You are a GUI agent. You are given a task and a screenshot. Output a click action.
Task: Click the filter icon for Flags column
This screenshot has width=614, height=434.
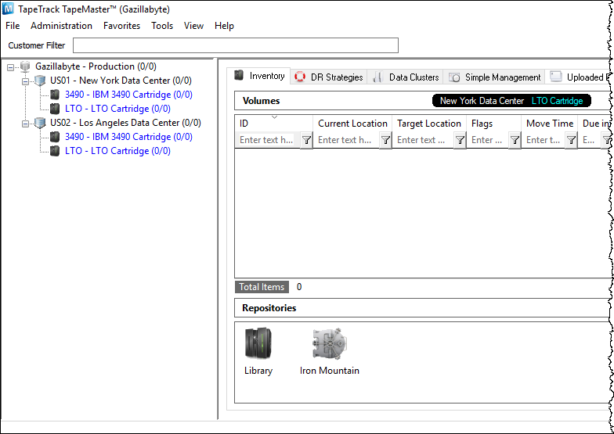tap(515, 140)
